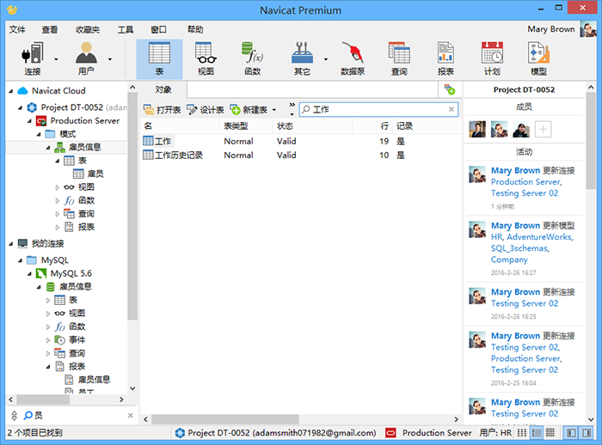Click the AdventureWorks, link in activity feed

pos(540,237)
